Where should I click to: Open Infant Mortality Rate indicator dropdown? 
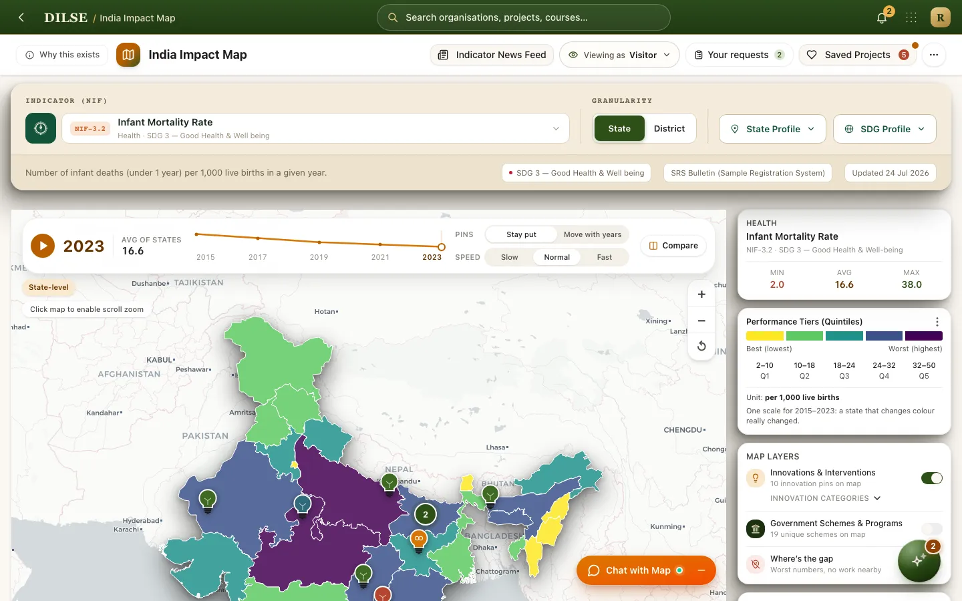(315, 128)
